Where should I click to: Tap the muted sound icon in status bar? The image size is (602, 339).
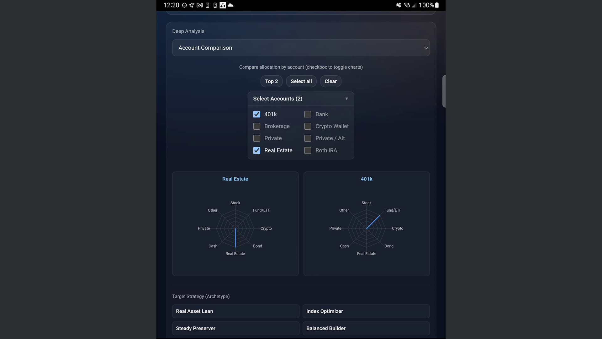399,5
